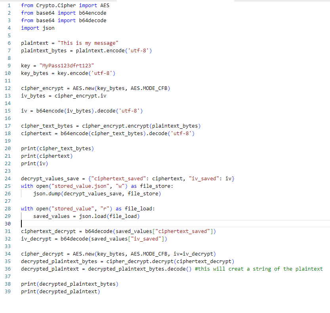The width and height of the screenshot is (330, 313).
Task: Click plaintext_bytes variable on line 7
Action: (44, 51)
